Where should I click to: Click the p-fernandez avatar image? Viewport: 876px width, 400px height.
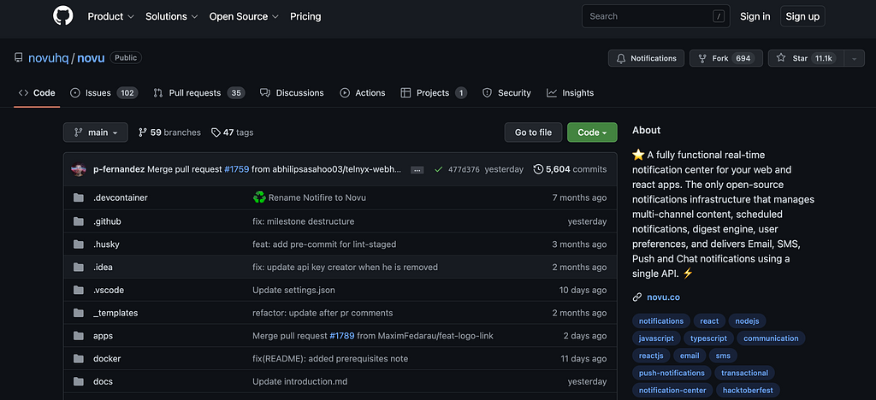point(78,169)
